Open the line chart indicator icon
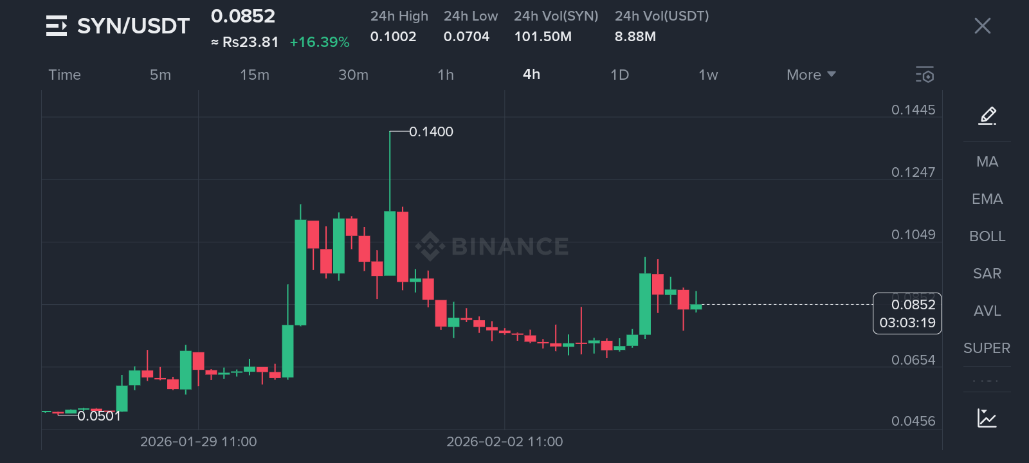Image resolution: width=1029 pixels, height=463 pixels. click(987, 418)
